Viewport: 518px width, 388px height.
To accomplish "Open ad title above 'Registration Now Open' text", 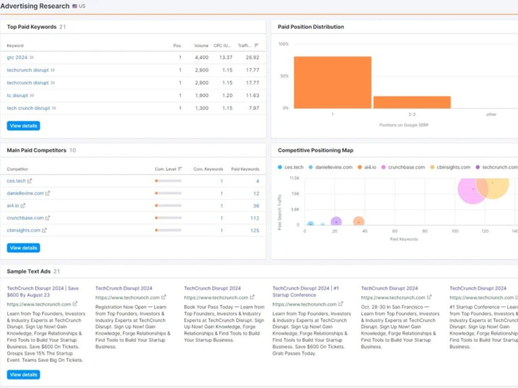I will 124,288.
